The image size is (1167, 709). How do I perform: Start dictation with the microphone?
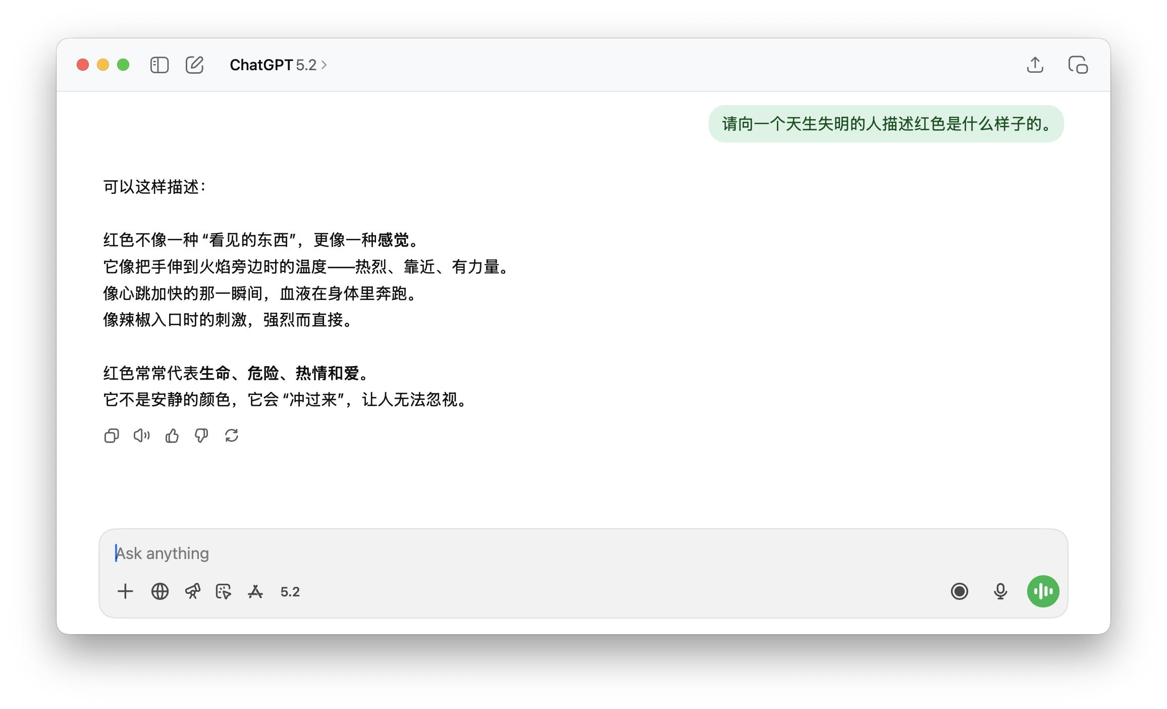[1000, 591]
